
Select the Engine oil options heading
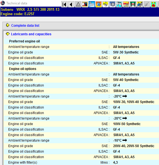pos(23,69)
